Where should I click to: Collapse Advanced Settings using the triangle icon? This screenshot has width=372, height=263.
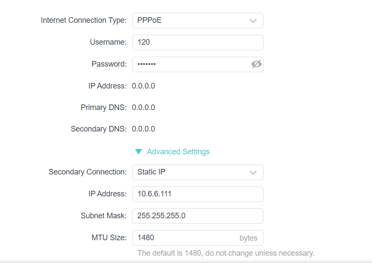[139, 152]
